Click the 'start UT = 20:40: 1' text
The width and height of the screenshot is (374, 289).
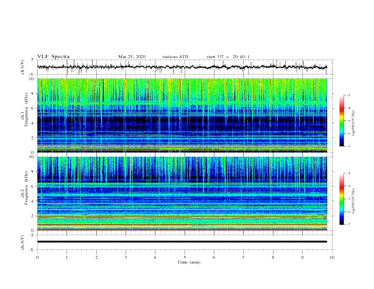click(228, 57)
